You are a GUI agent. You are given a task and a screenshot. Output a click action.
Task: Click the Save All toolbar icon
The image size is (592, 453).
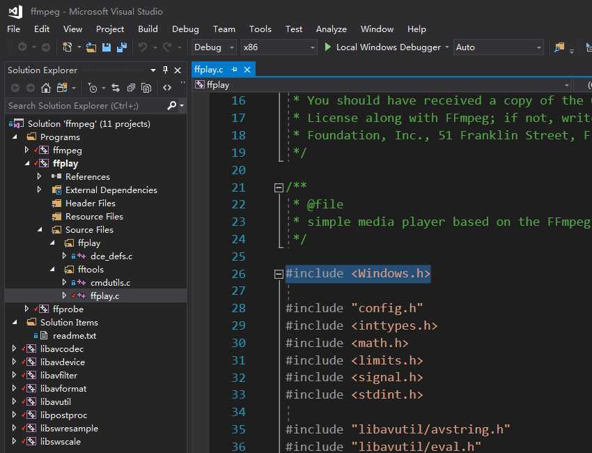122,47
